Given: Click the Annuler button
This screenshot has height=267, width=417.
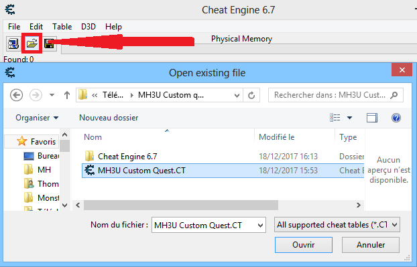Looking at the screenshot, I should coord(371,245).
